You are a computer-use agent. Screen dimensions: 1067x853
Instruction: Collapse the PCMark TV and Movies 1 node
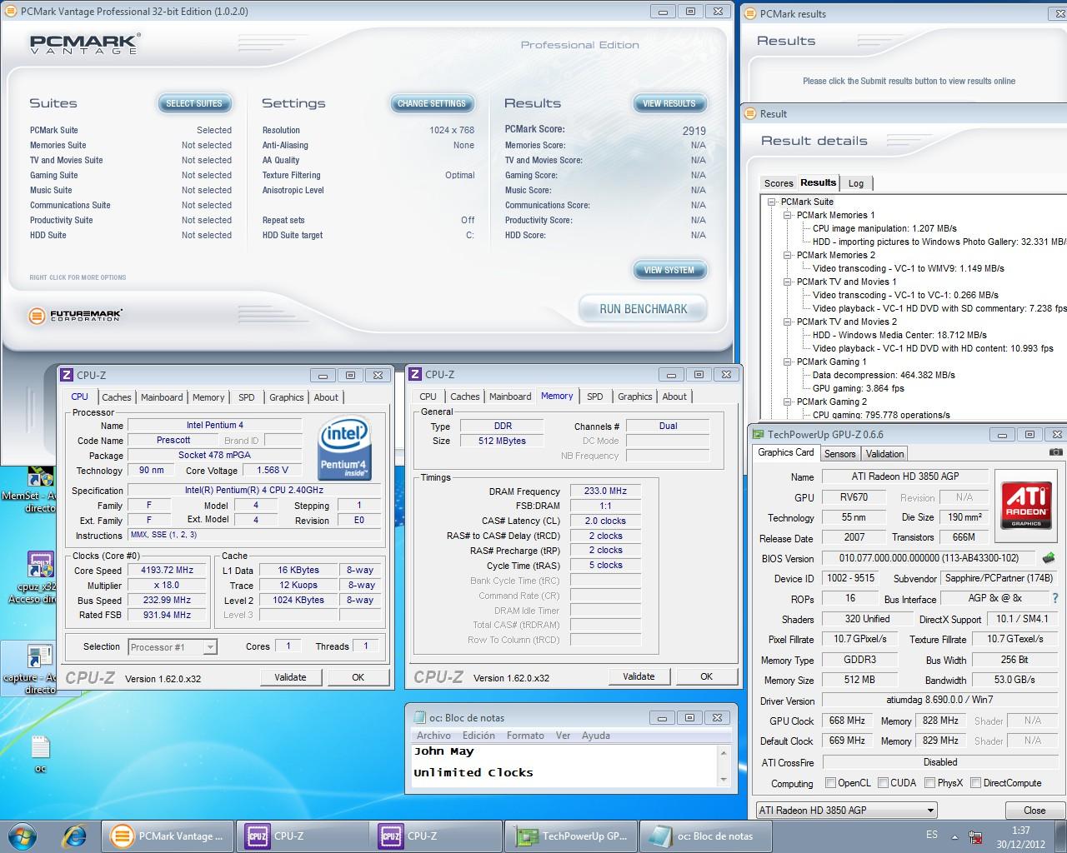coord(787,282)
